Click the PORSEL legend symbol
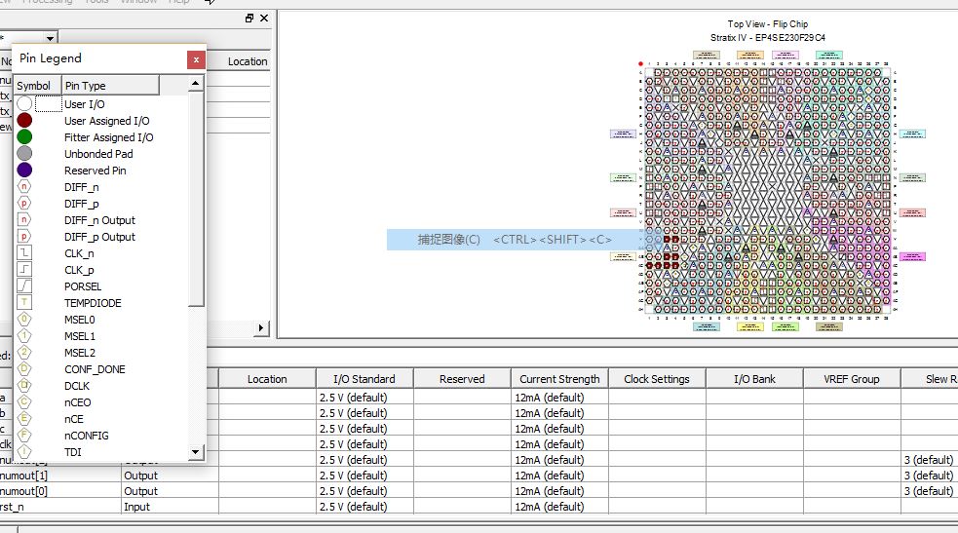 tap(24, 286)
